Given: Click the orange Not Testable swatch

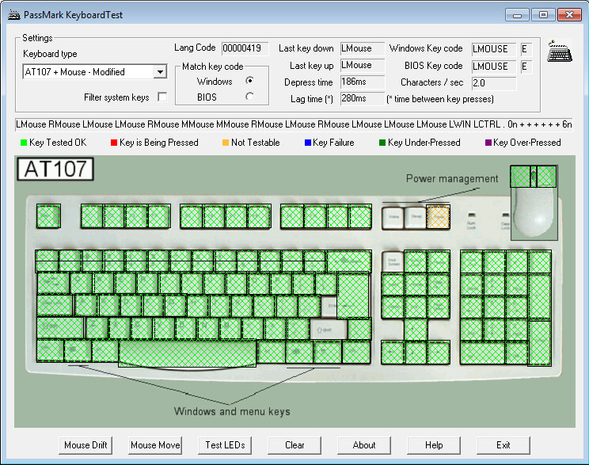Looking at the screenshot, I should coord(226,143).
